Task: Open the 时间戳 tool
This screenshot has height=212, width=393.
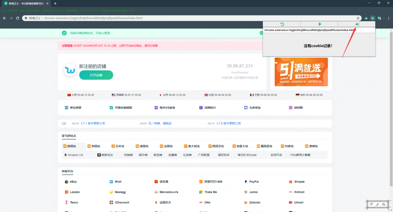Action: pos(296,108)
